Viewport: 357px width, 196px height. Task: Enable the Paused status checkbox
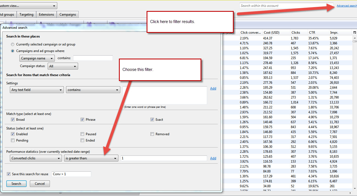click(82, 134)
